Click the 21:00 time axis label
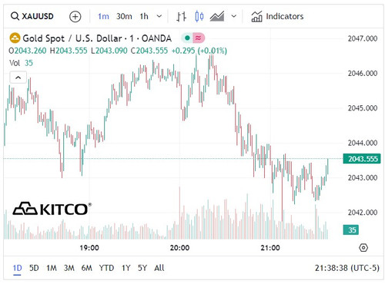Image resolution: width=385 pixels, height=284 pixels. pyautogui.click(x=270, y=248)
